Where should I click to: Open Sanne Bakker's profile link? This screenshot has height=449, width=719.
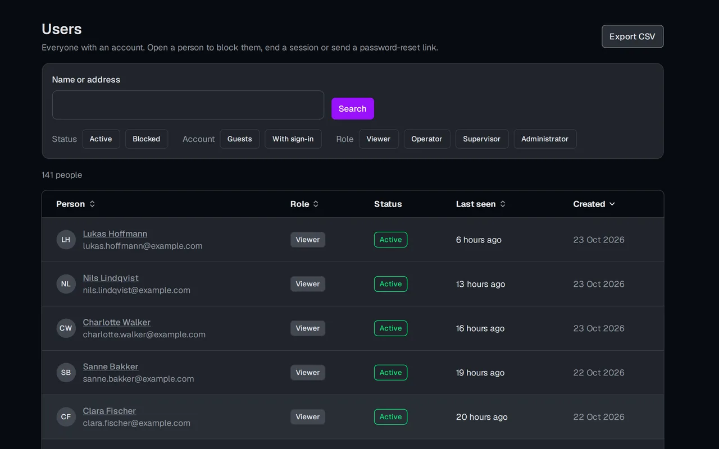tap(111, 366)
